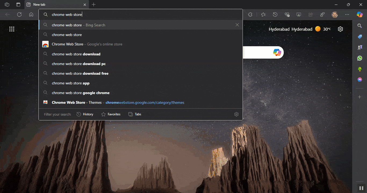Open the History clock icon
This screenshot has width=367, height=193.
pos(275,15)
